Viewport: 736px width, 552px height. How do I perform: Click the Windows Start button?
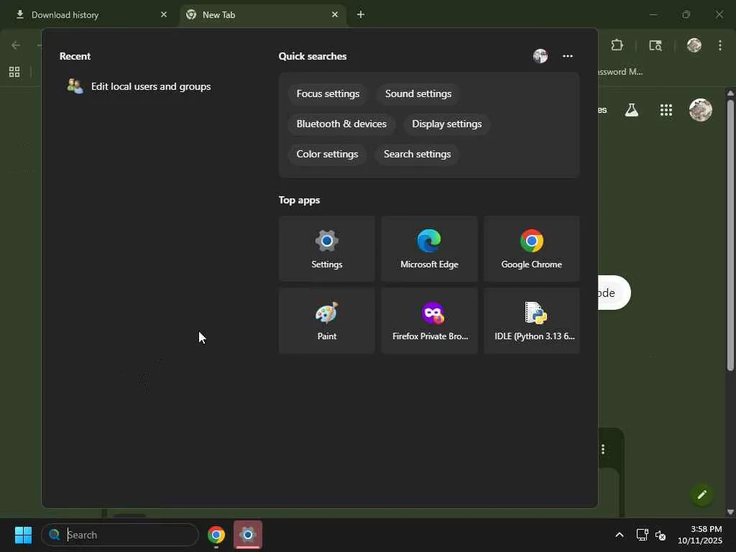point(23,535)
